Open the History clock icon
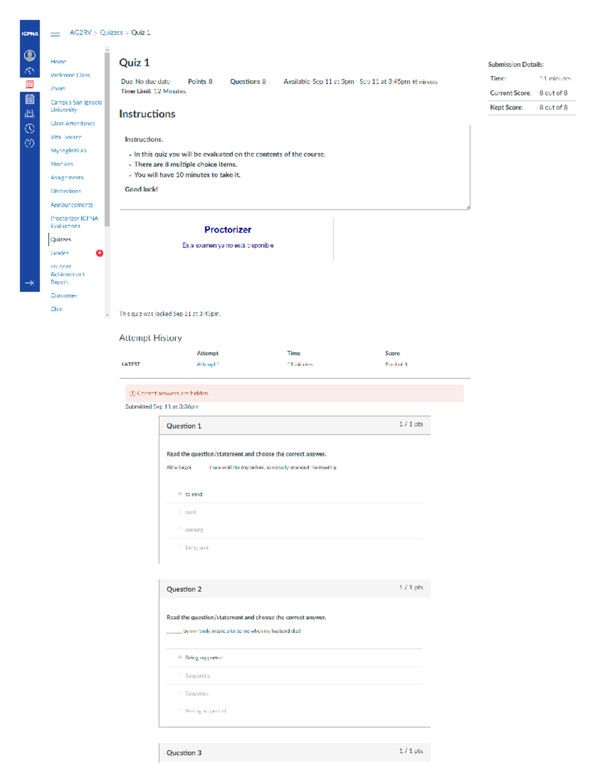Image resolution: width=605 pixels, height=783 pixels. pyautogui.click(x=29, y=128)
